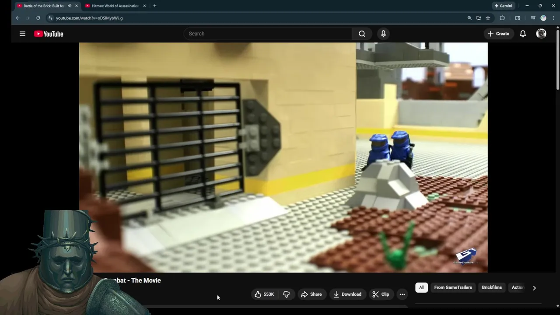The width and height of the screenshot is (560, 315).
Task: Open YouTube notifications bell
Action: click(x=523, y=34)
